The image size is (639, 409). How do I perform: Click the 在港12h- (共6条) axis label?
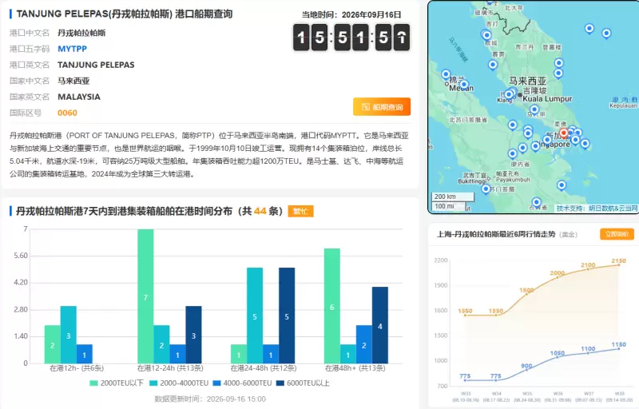[77, 368]
